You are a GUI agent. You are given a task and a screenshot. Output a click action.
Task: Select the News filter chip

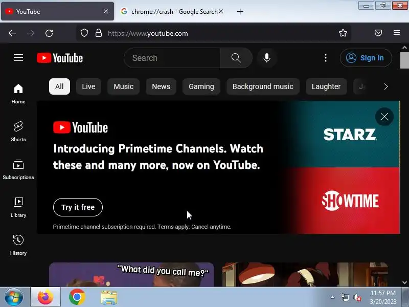click(x=161, y=86)
